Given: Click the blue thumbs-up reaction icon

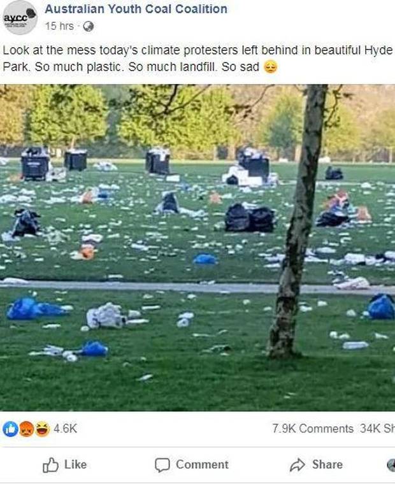Looking at the screenshot, I should click(10, 429).
